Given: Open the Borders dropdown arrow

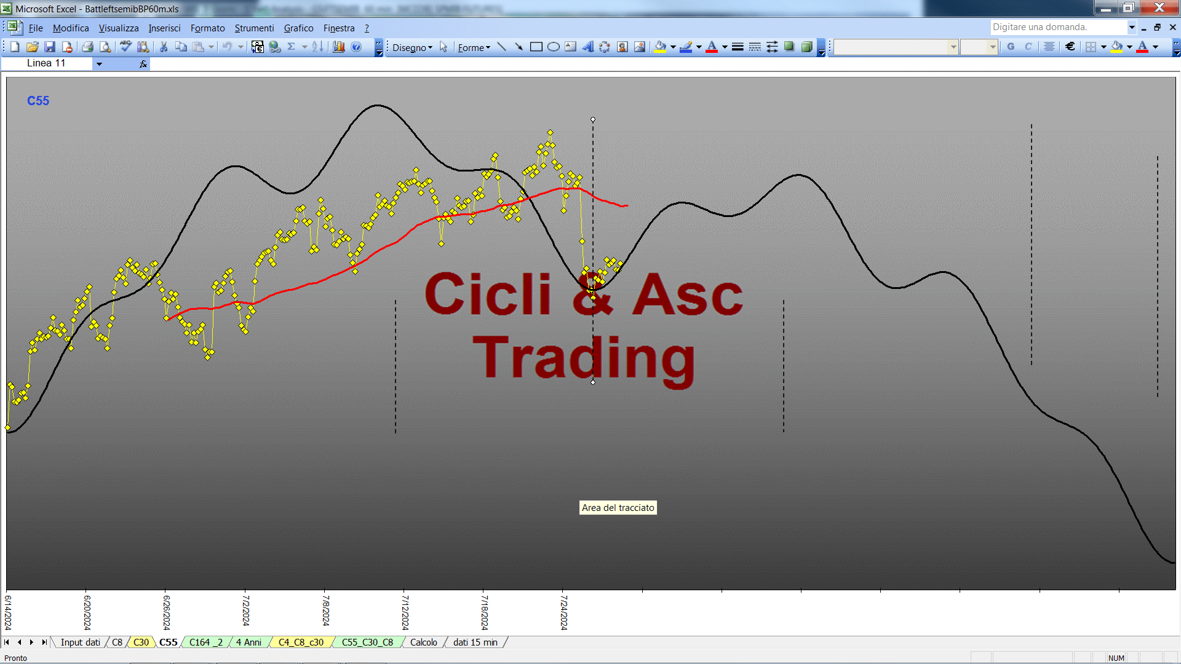Looking at the screenshot, I should point(1103,47).
